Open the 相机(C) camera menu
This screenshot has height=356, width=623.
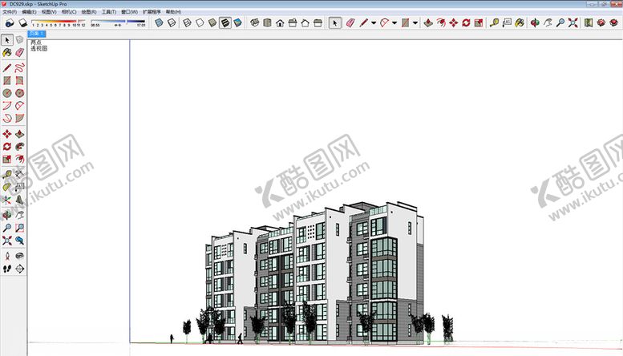point(69,12)
